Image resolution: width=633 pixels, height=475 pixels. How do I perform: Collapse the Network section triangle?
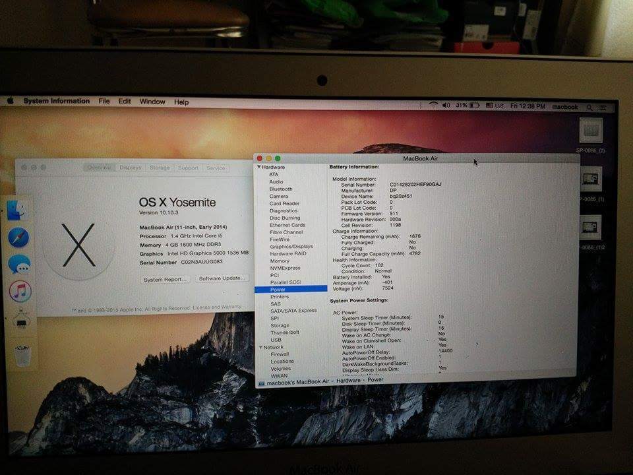[x=261, y=347]
